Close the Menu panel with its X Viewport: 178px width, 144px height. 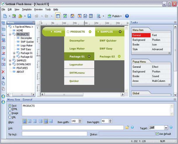pyautogui.click(x=33, y=22)
